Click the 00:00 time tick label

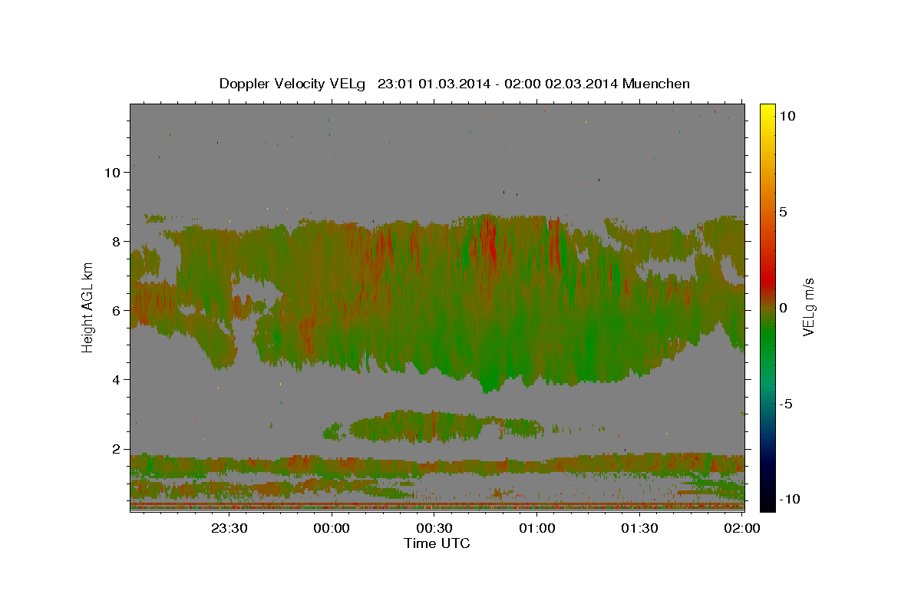click(332, 529)
